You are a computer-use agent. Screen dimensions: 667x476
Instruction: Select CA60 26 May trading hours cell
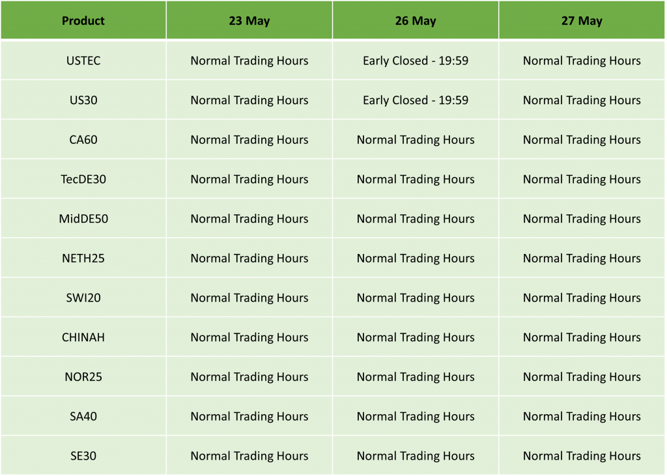416,139
